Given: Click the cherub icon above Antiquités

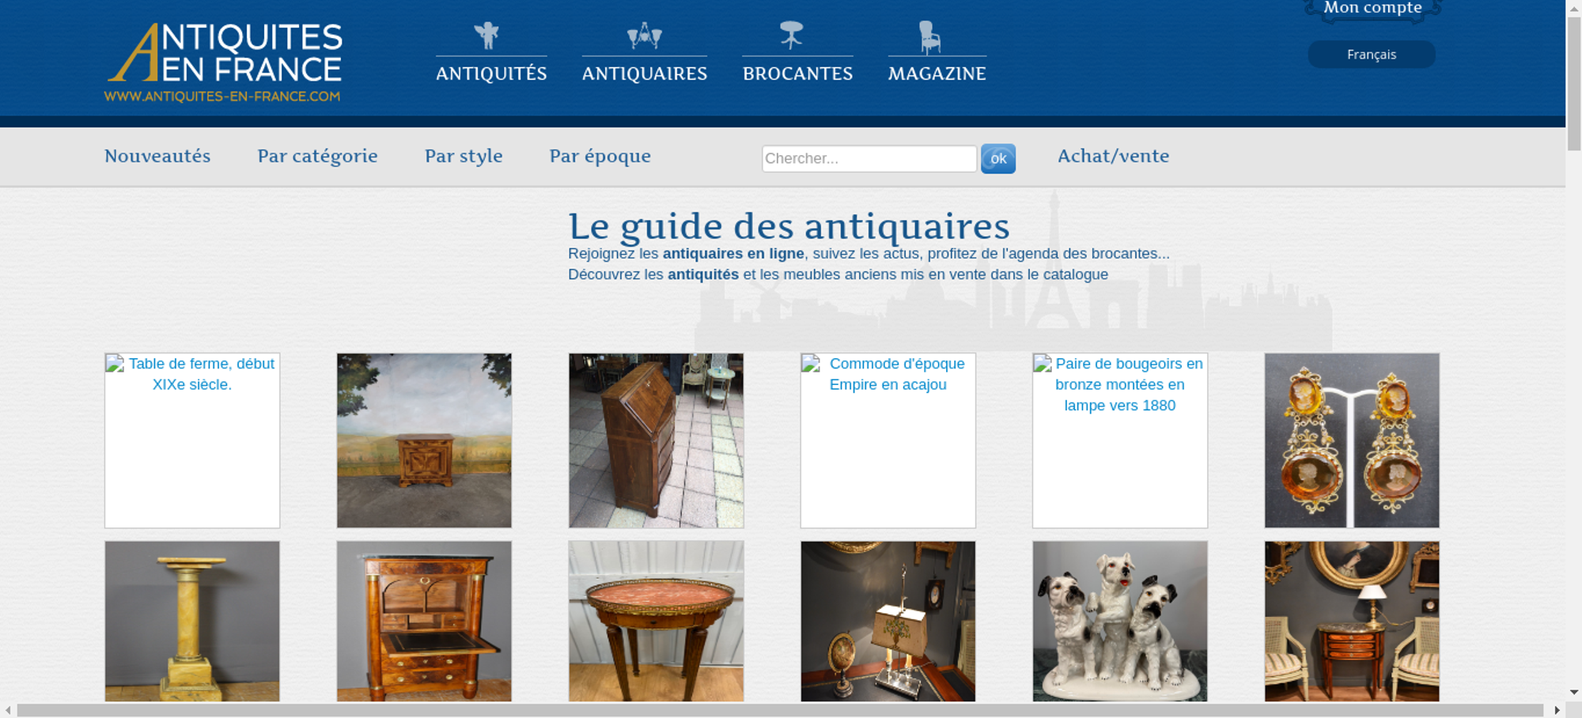Looking at the screenshot, I should click(486, 36).
